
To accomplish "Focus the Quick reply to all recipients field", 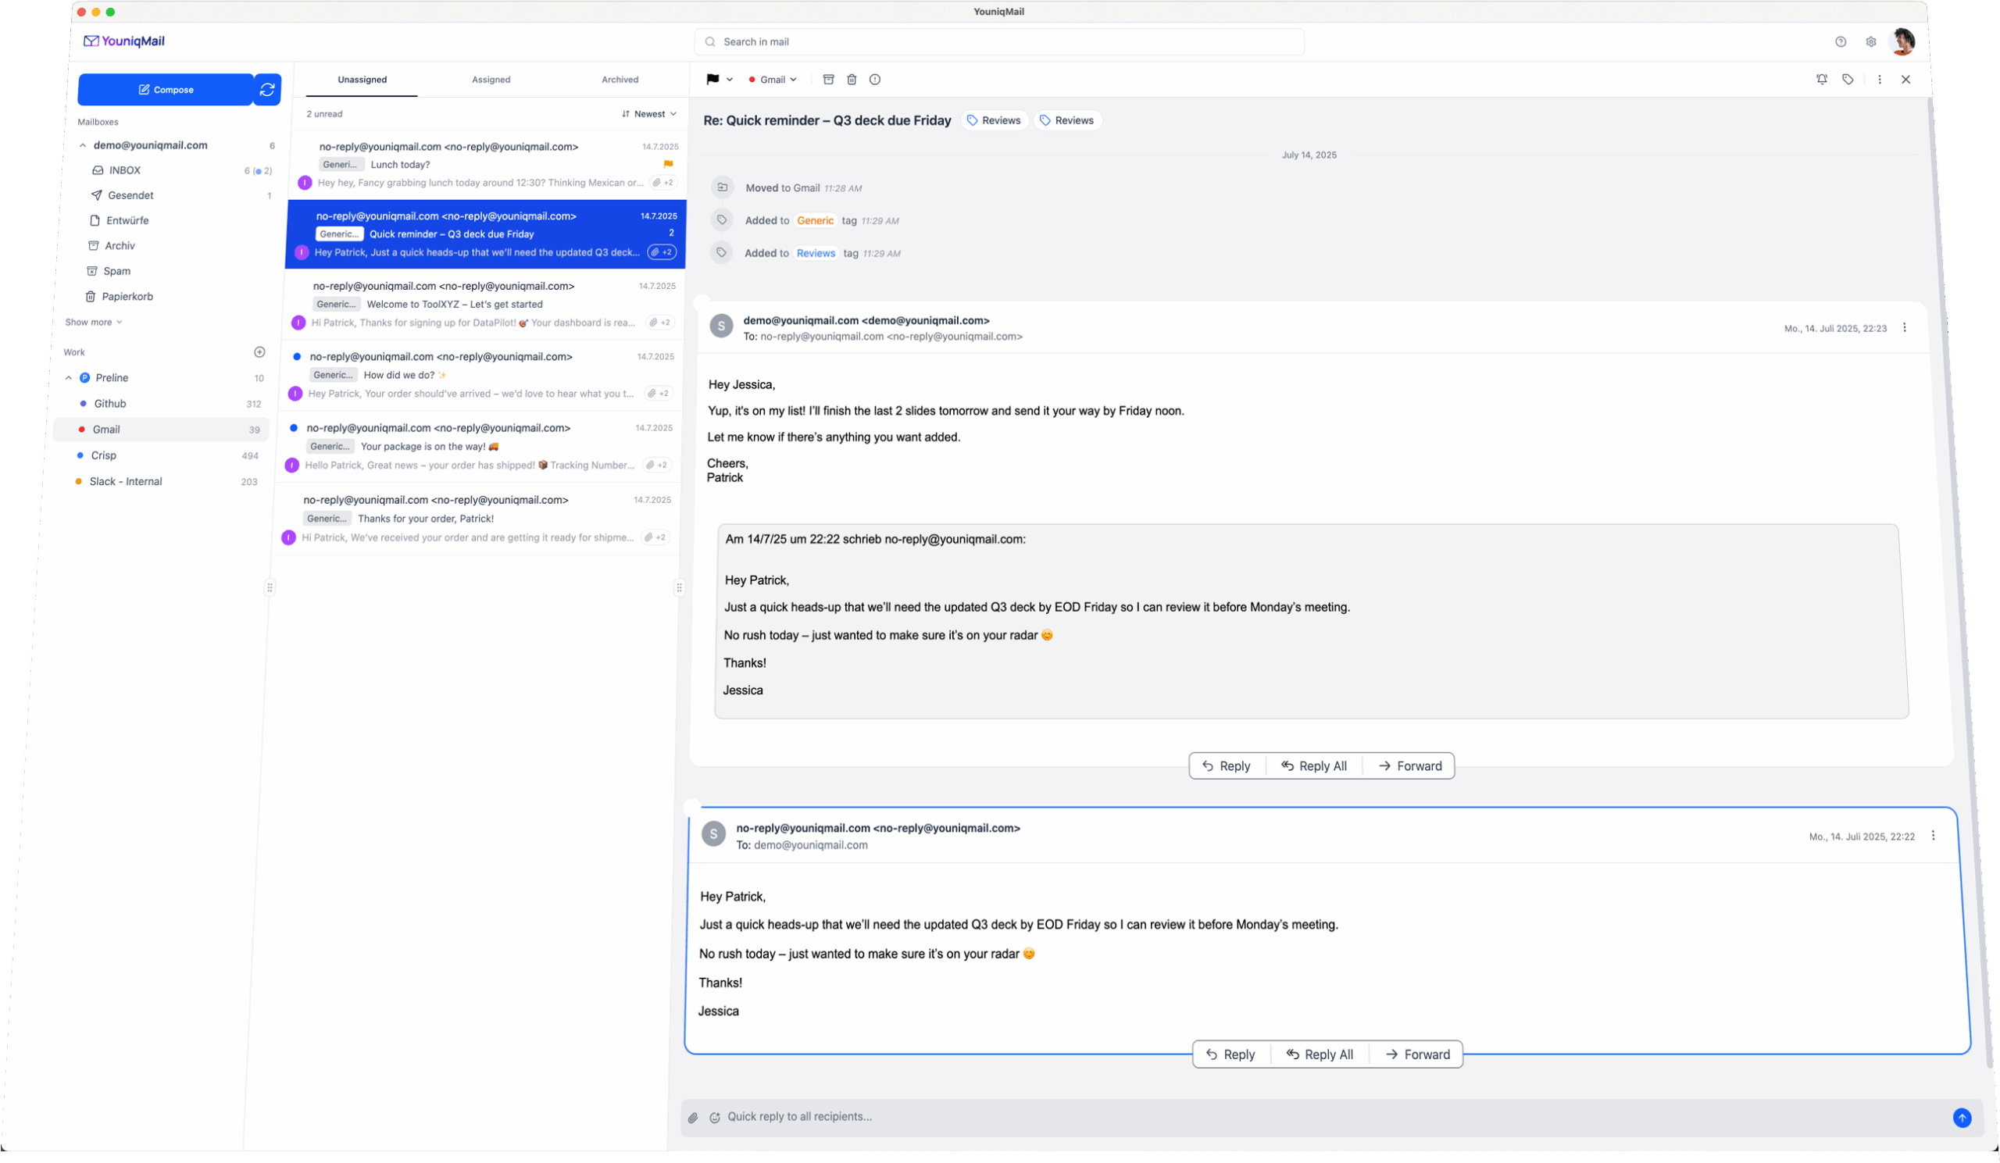I will (x=1334, y=1117).
